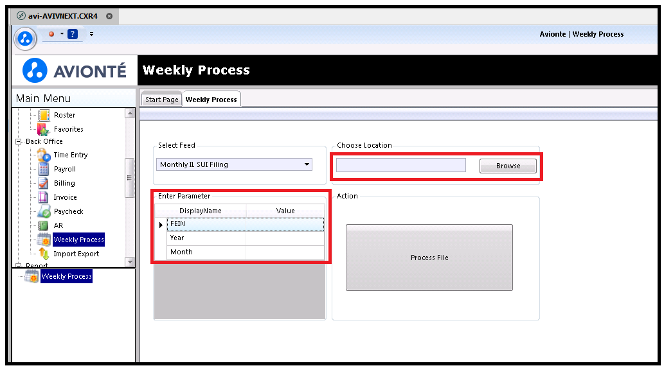Open the quick access toolbar customize arrow

pyautogui.click(x=91, y=34)
